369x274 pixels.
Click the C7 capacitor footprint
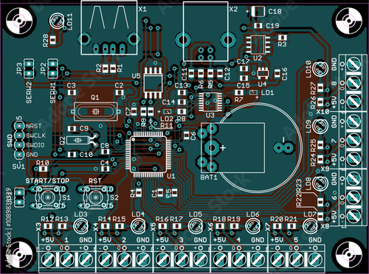point(134,111)
